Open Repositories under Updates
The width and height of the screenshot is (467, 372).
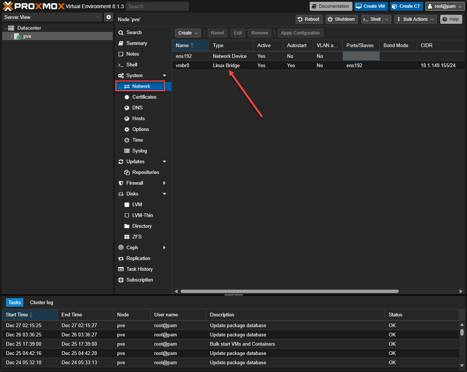145,172
